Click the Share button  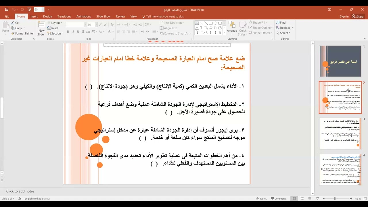(x=358, y=16)
